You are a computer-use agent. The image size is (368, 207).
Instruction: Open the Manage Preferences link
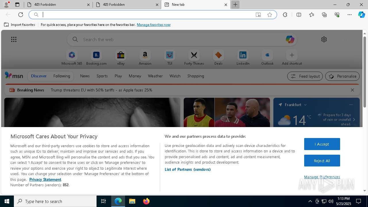click(322, 177)
